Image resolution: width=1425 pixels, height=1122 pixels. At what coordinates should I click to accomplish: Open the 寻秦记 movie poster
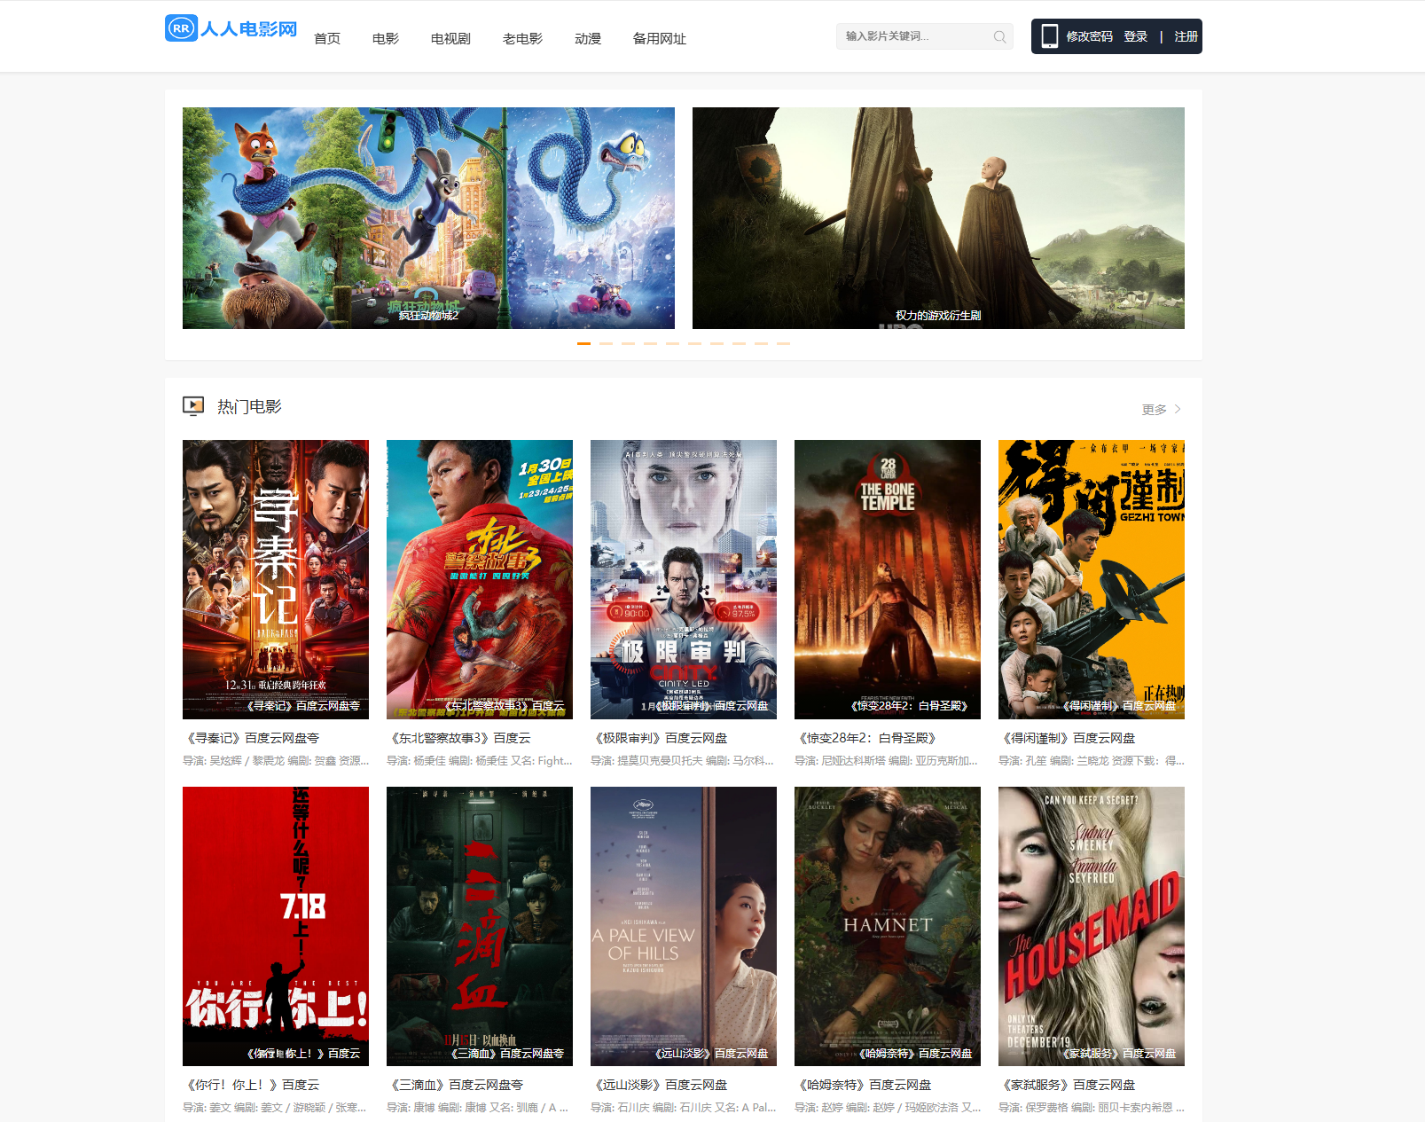coord(276,579)
